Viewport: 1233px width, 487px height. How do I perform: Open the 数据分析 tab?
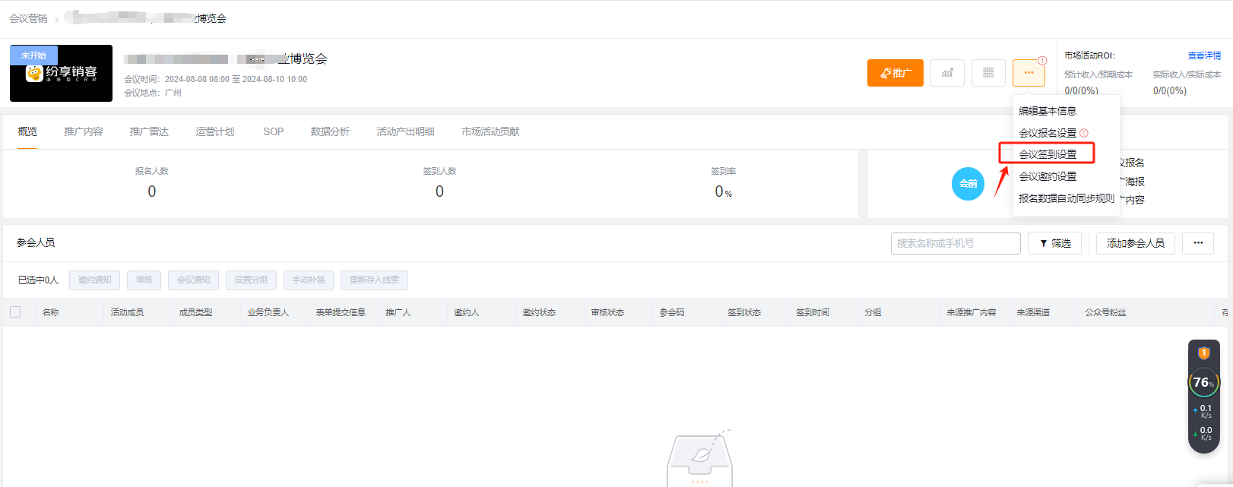[330, 131]
